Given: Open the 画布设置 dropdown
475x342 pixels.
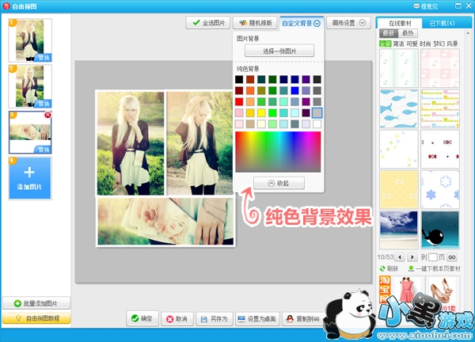Looking at the screenshot, I should (x=348, y=23).
